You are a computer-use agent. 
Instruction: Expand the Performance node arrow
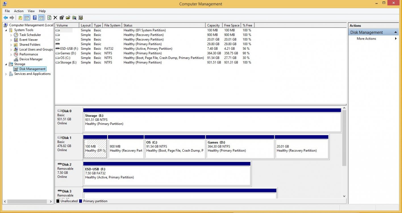pos(11,54)
